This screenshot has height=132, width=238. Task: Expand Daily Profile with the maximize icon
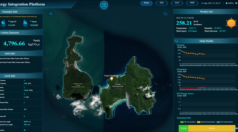tap(176, 41)
